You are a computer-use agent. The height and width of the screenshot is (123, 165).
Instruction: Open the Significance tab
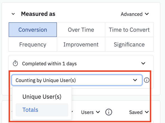129,44
